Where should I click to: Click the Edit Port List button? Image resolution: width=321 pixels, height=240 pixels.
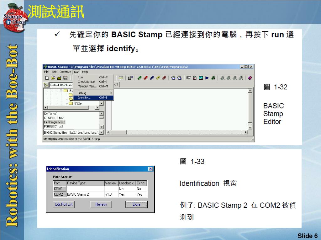click(64, 204)
